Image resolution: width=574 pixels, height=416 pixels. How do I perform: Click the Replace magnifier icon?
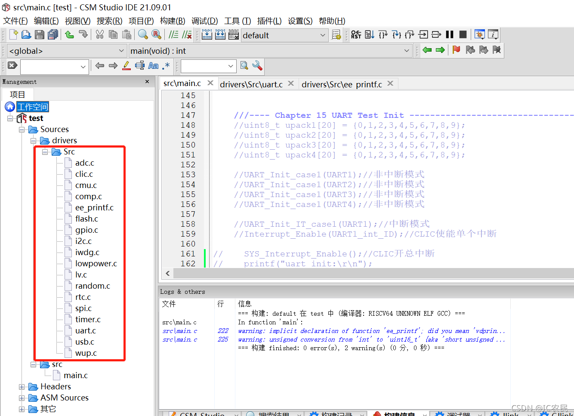pos(157,35)
